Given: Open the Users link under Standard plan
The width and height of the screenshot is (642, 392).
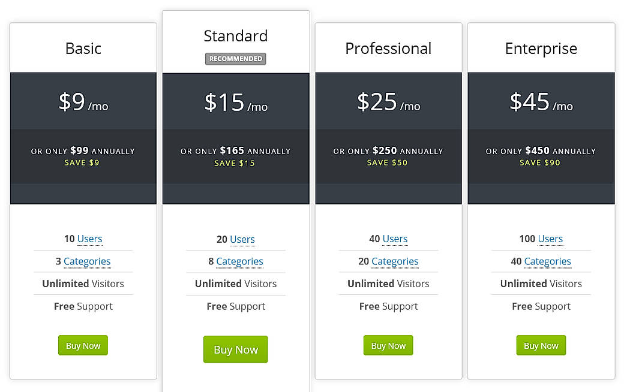Looking at the screenshot, I should tap(242, 239).
